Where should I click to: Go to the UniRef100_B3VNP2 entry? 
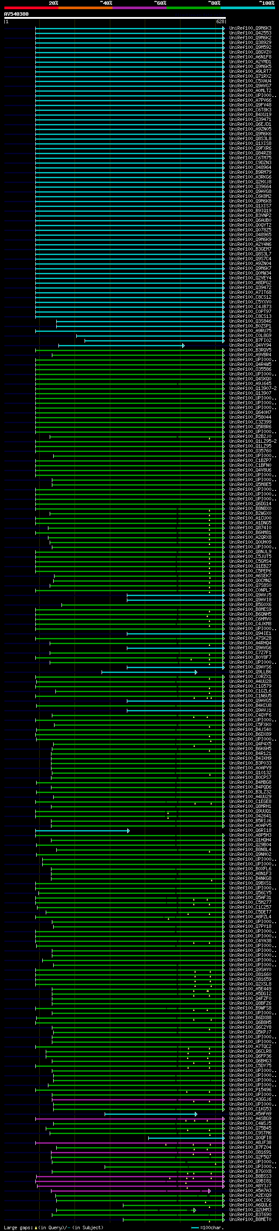click(x=250, y=216)
